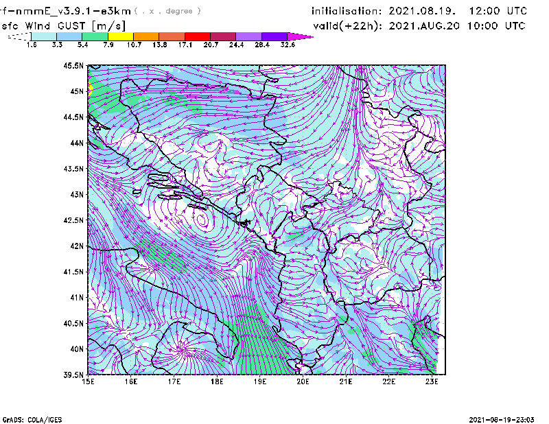This screenshot has width=549, height=424.
Task: Click the 'valid(+22h): 2021.AUG.20 10:00 UTC' line
Action: [x=419, y=26]
